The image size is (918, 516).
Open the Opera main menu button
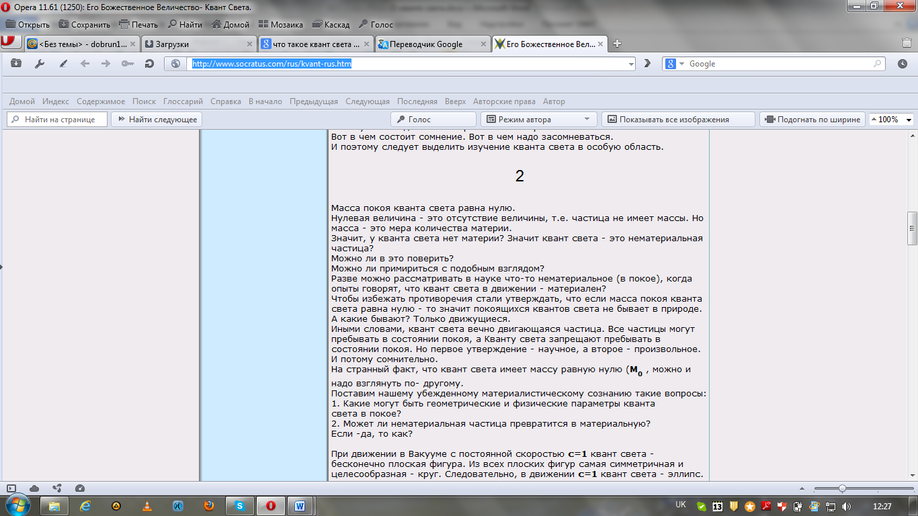point(9,41)
